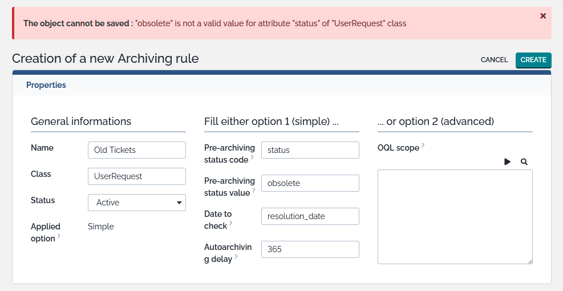Viewport: 563px width, 291px height.
Task: Click help hint next to Applied option
Action: (x=59, y=236)
